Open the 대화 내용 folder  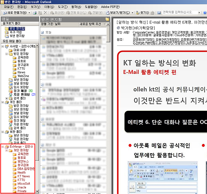pyautogui.click(x=20, y=50)
